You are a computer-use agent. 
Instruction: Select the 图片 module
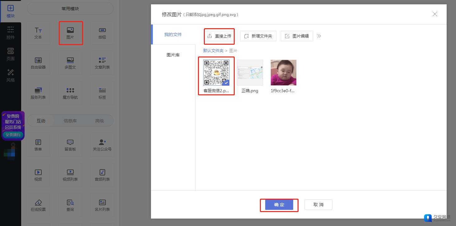[70, 33]
